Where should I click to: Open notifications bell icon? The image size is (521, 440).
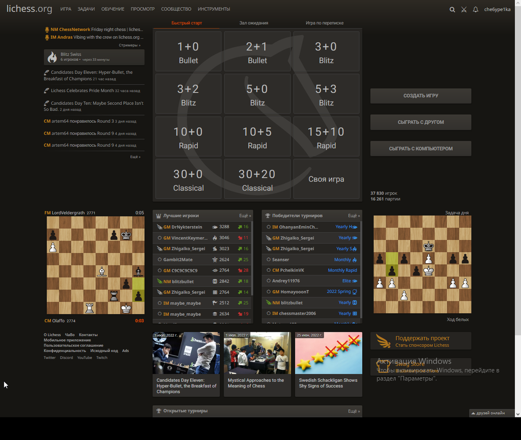coord(475,9)
